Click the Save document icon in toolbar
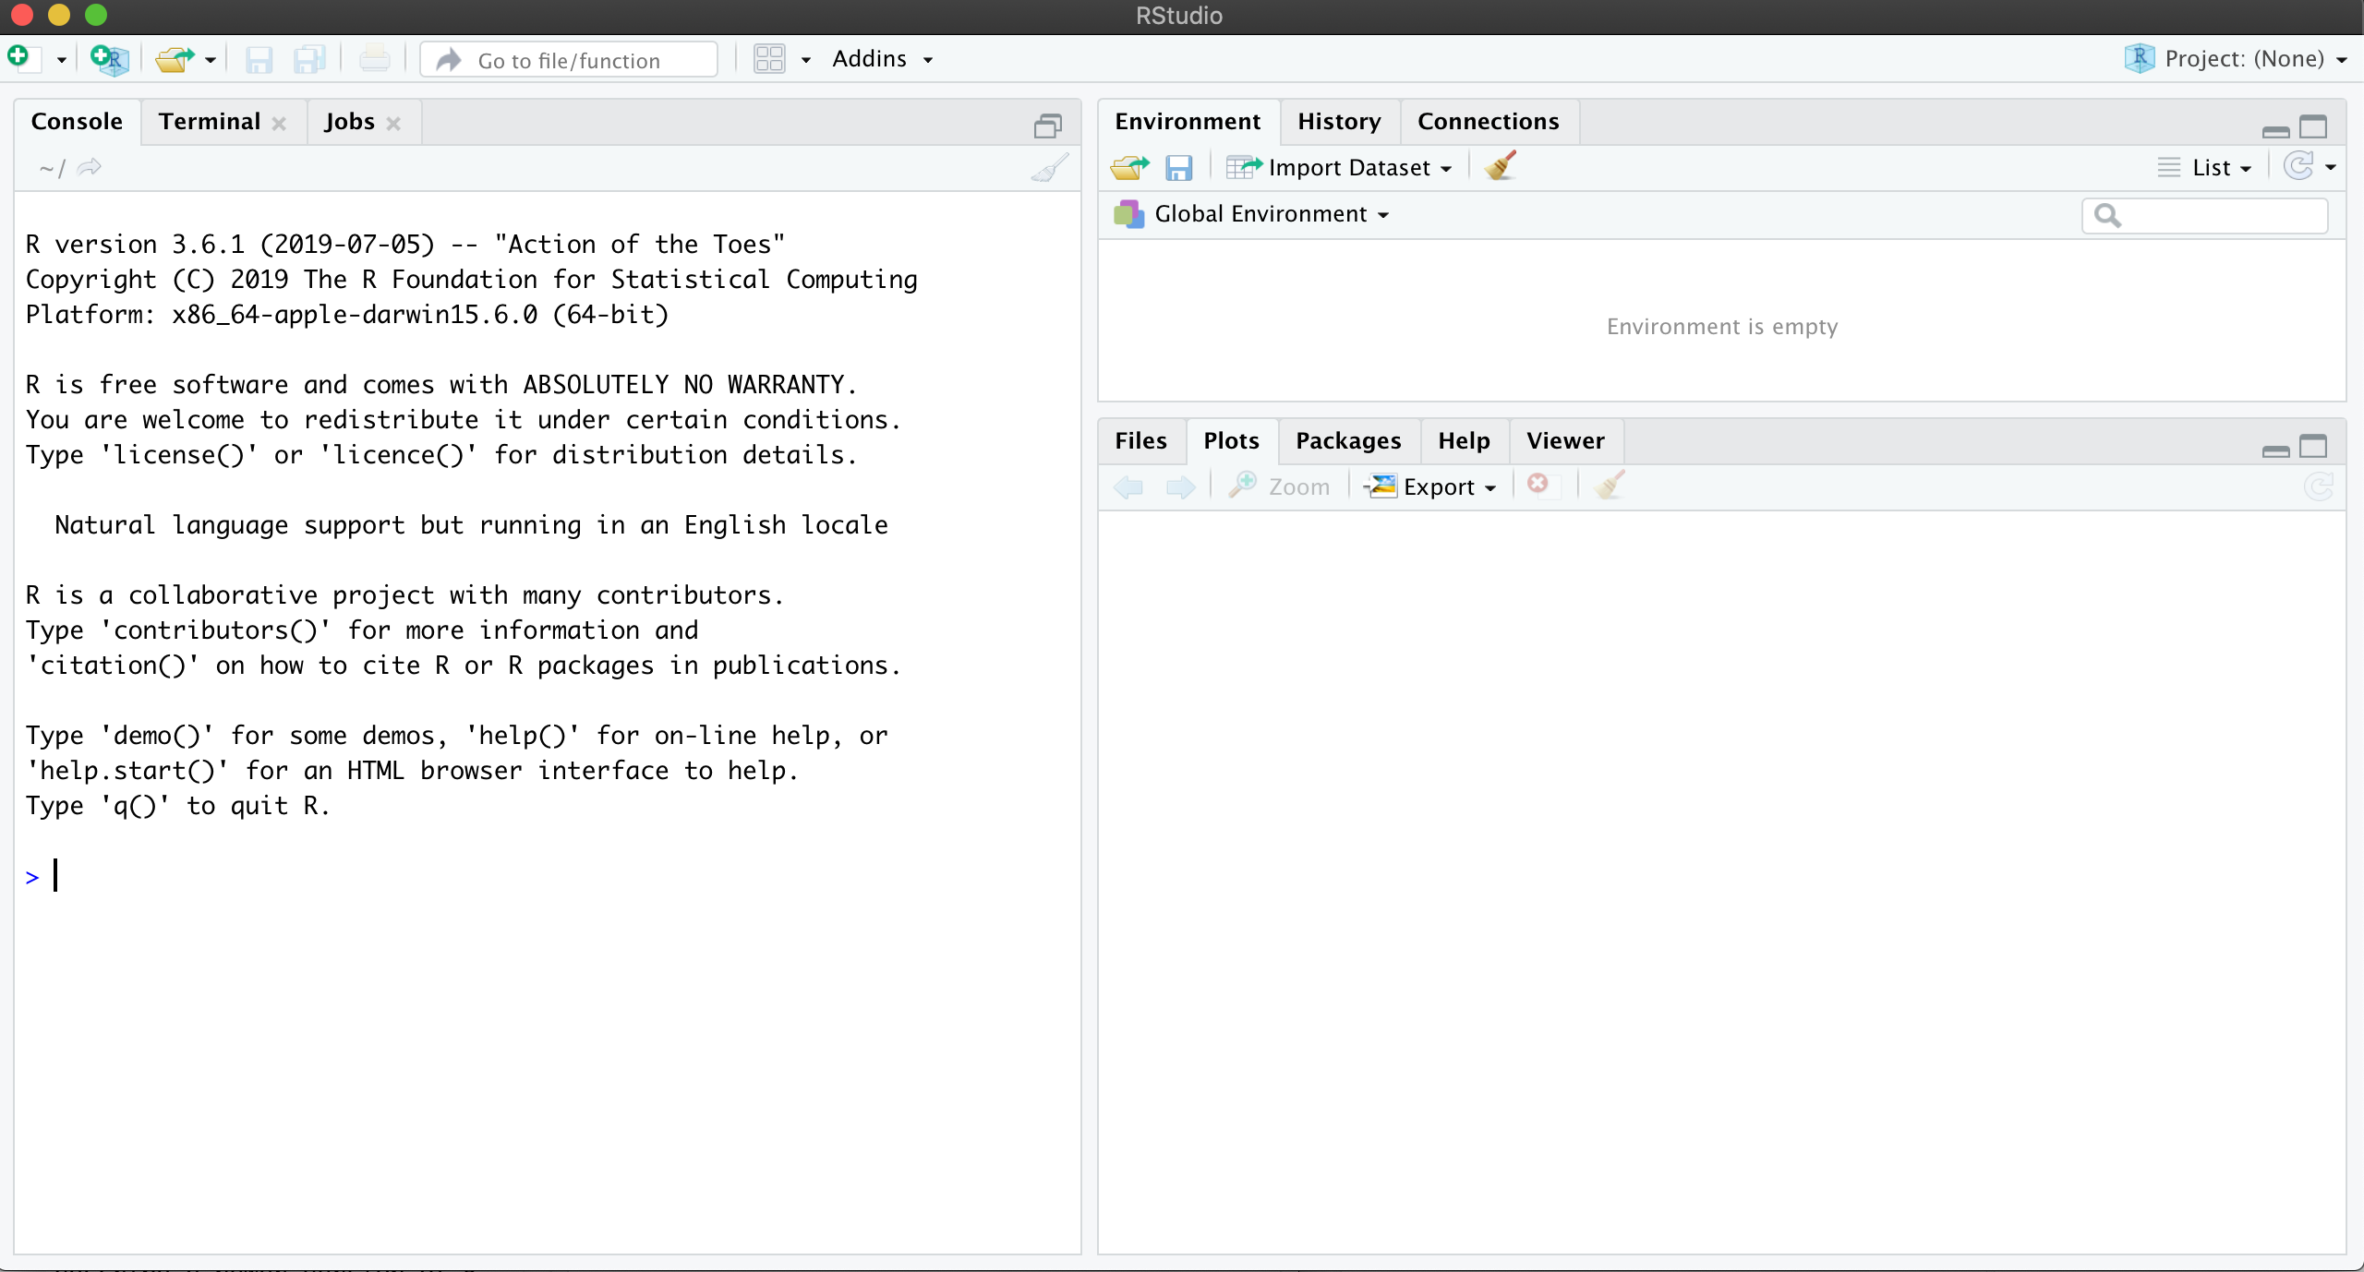The width and height of the screenshot is (2364, 1272). 259,60
